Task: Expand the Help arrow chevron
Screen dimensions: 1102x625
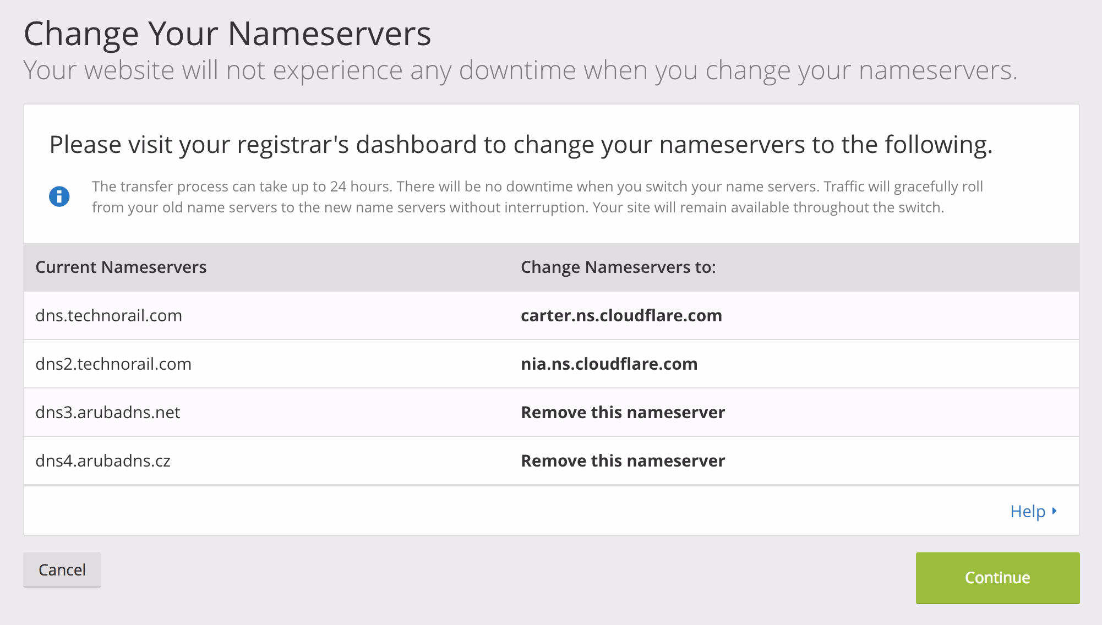Action: click(1054, 511)
